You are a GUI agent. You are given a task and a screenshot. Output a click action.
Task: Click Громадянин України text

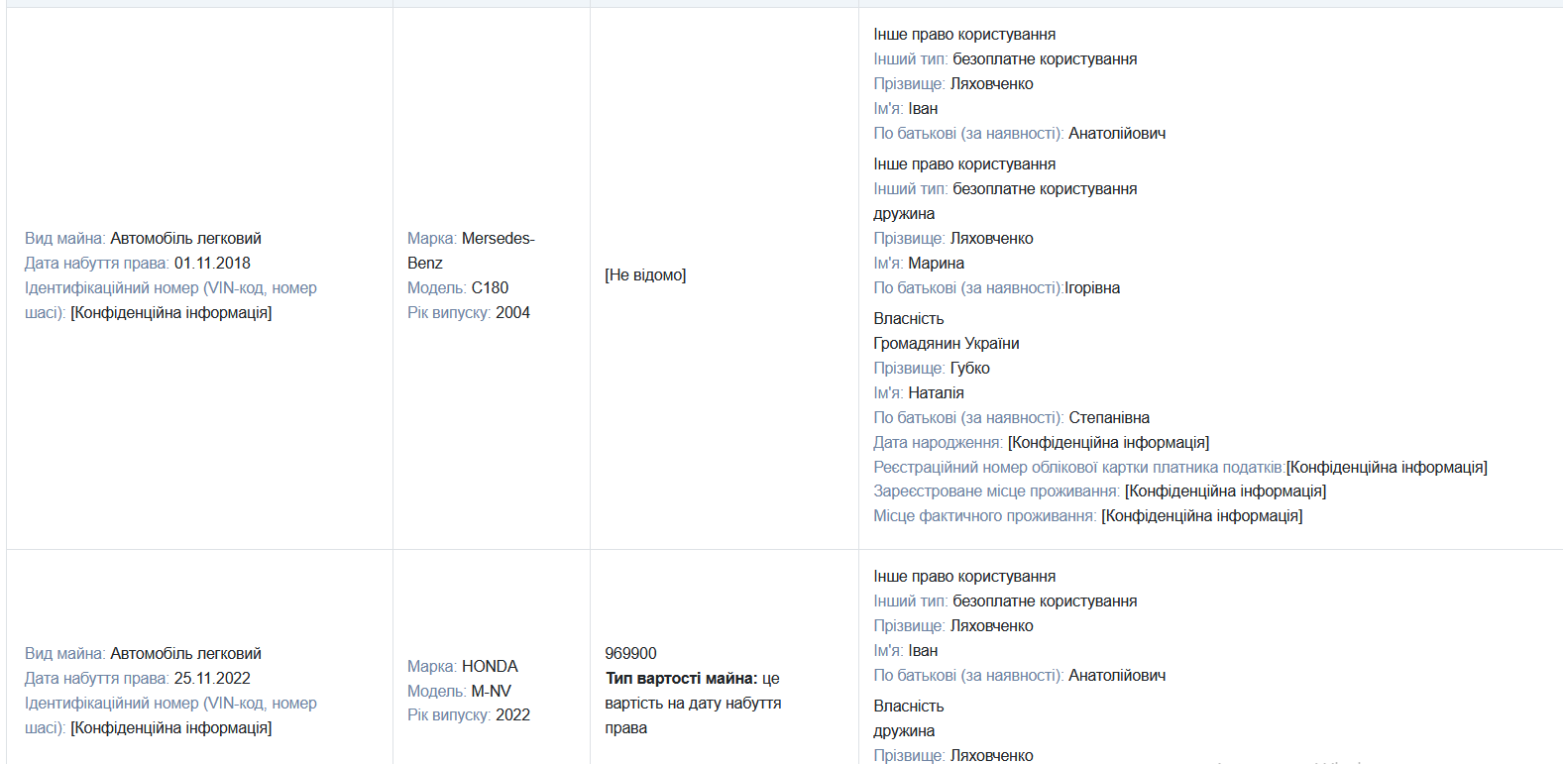(x=947, y=344)
